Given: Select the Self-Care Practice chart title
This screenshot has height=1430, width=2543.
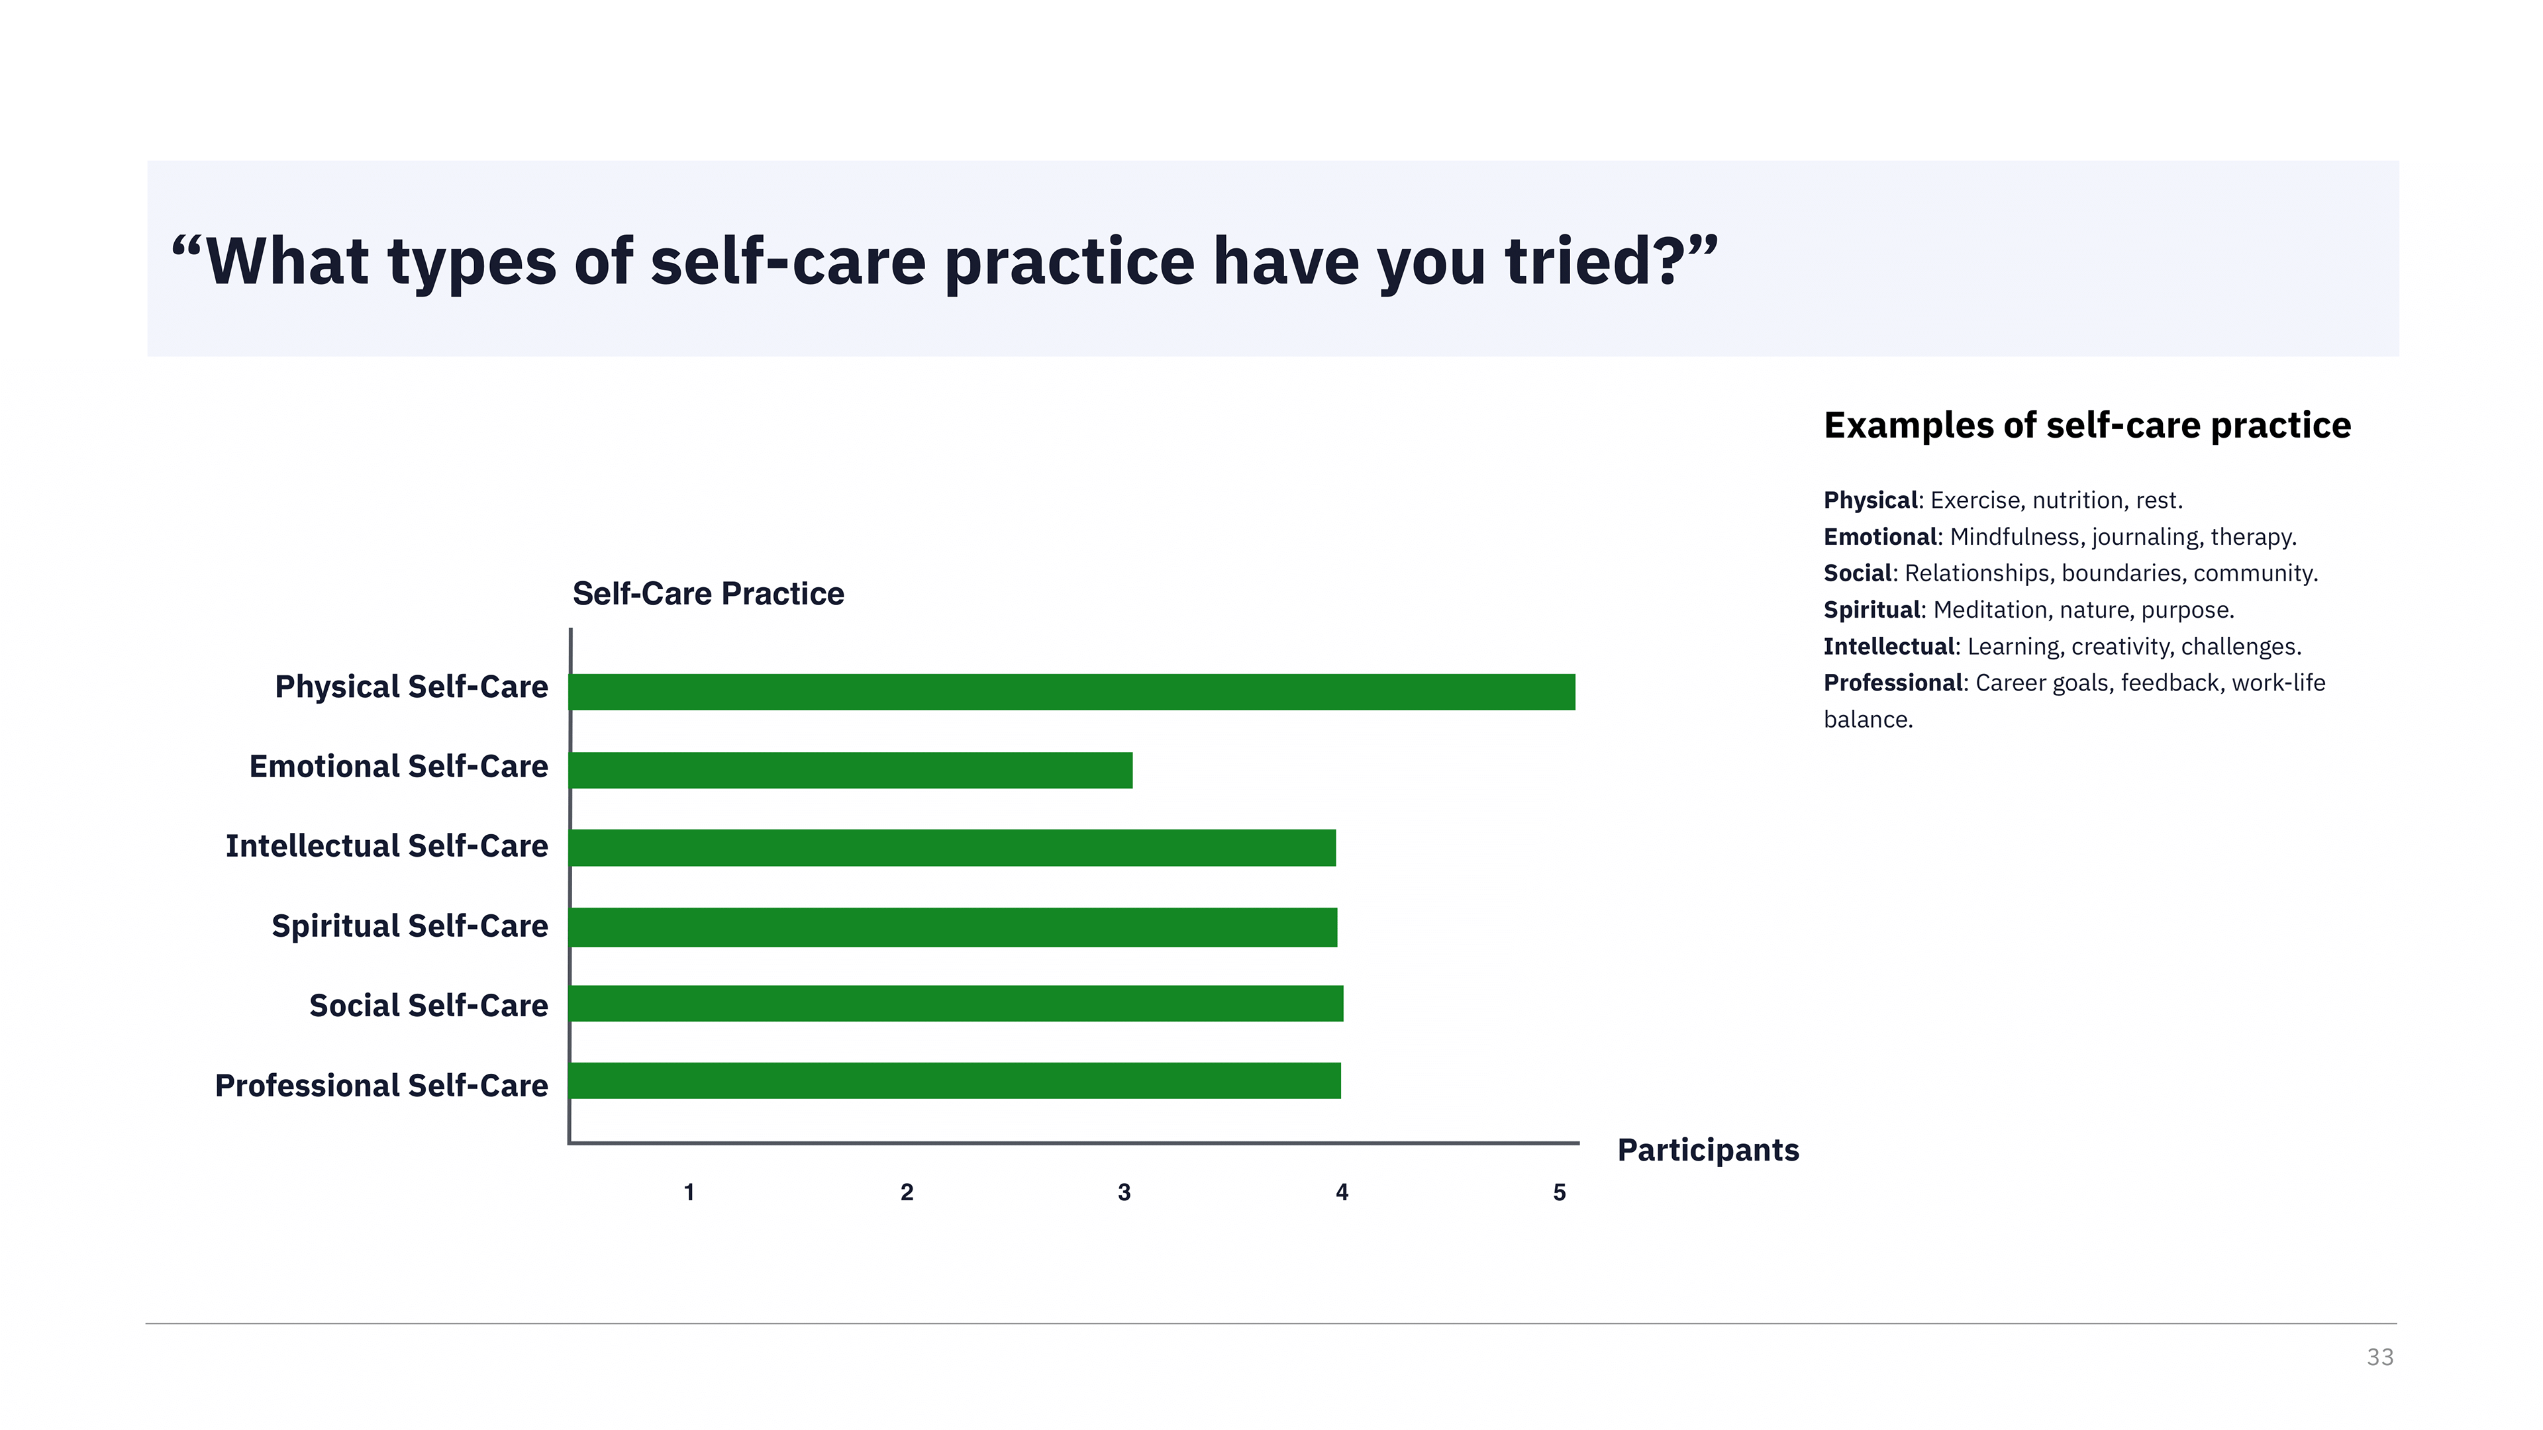Looking at the screenshot, I should coord(708,593).
